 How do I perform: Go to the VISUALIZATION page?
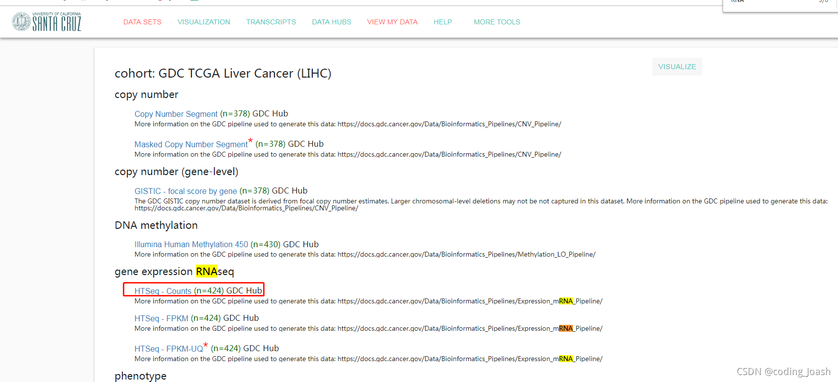(204, 22)
